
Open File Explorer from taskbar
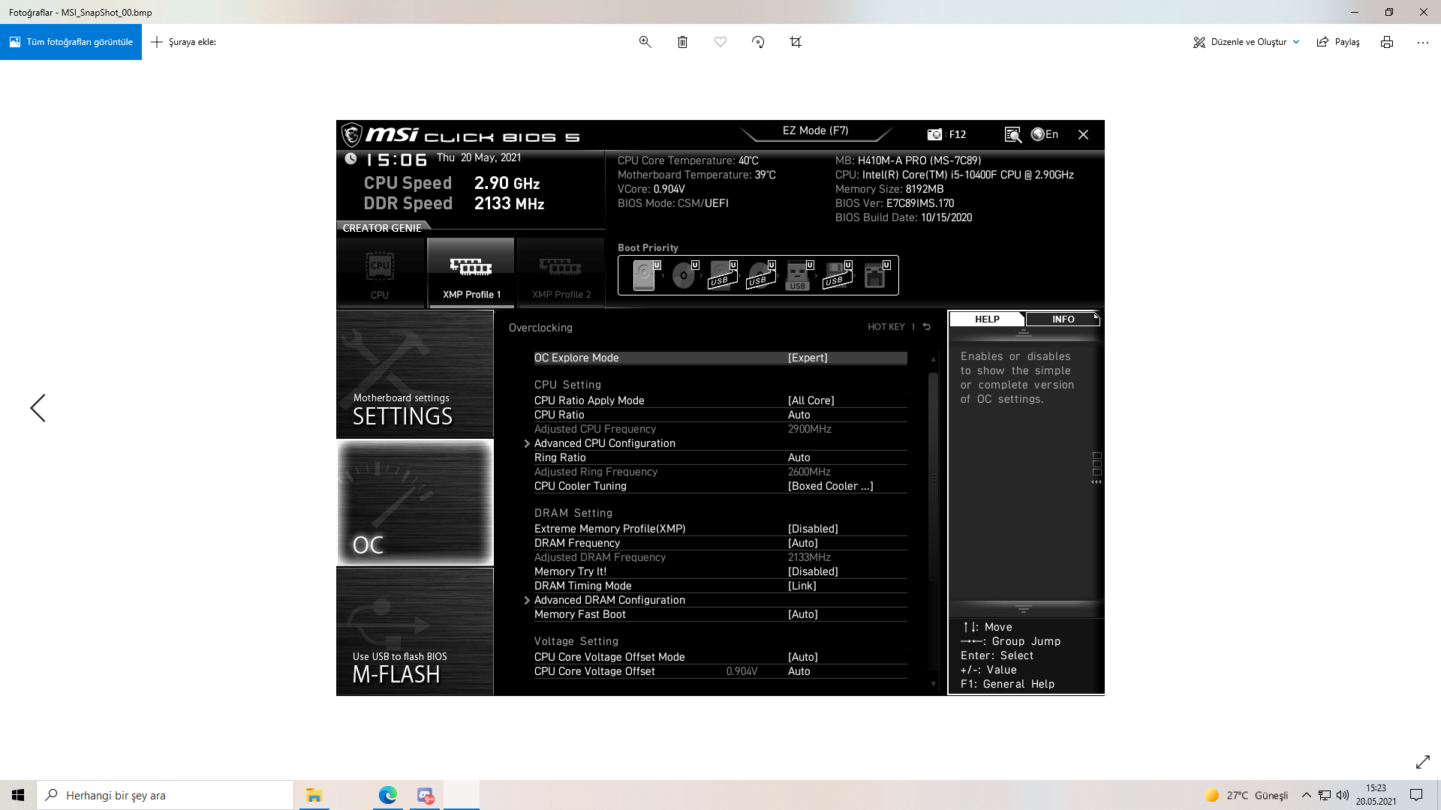pyautogui.click(x=314, y=795)
